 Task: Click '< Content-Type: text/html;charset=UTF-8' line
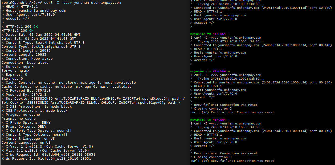point(43,43)
